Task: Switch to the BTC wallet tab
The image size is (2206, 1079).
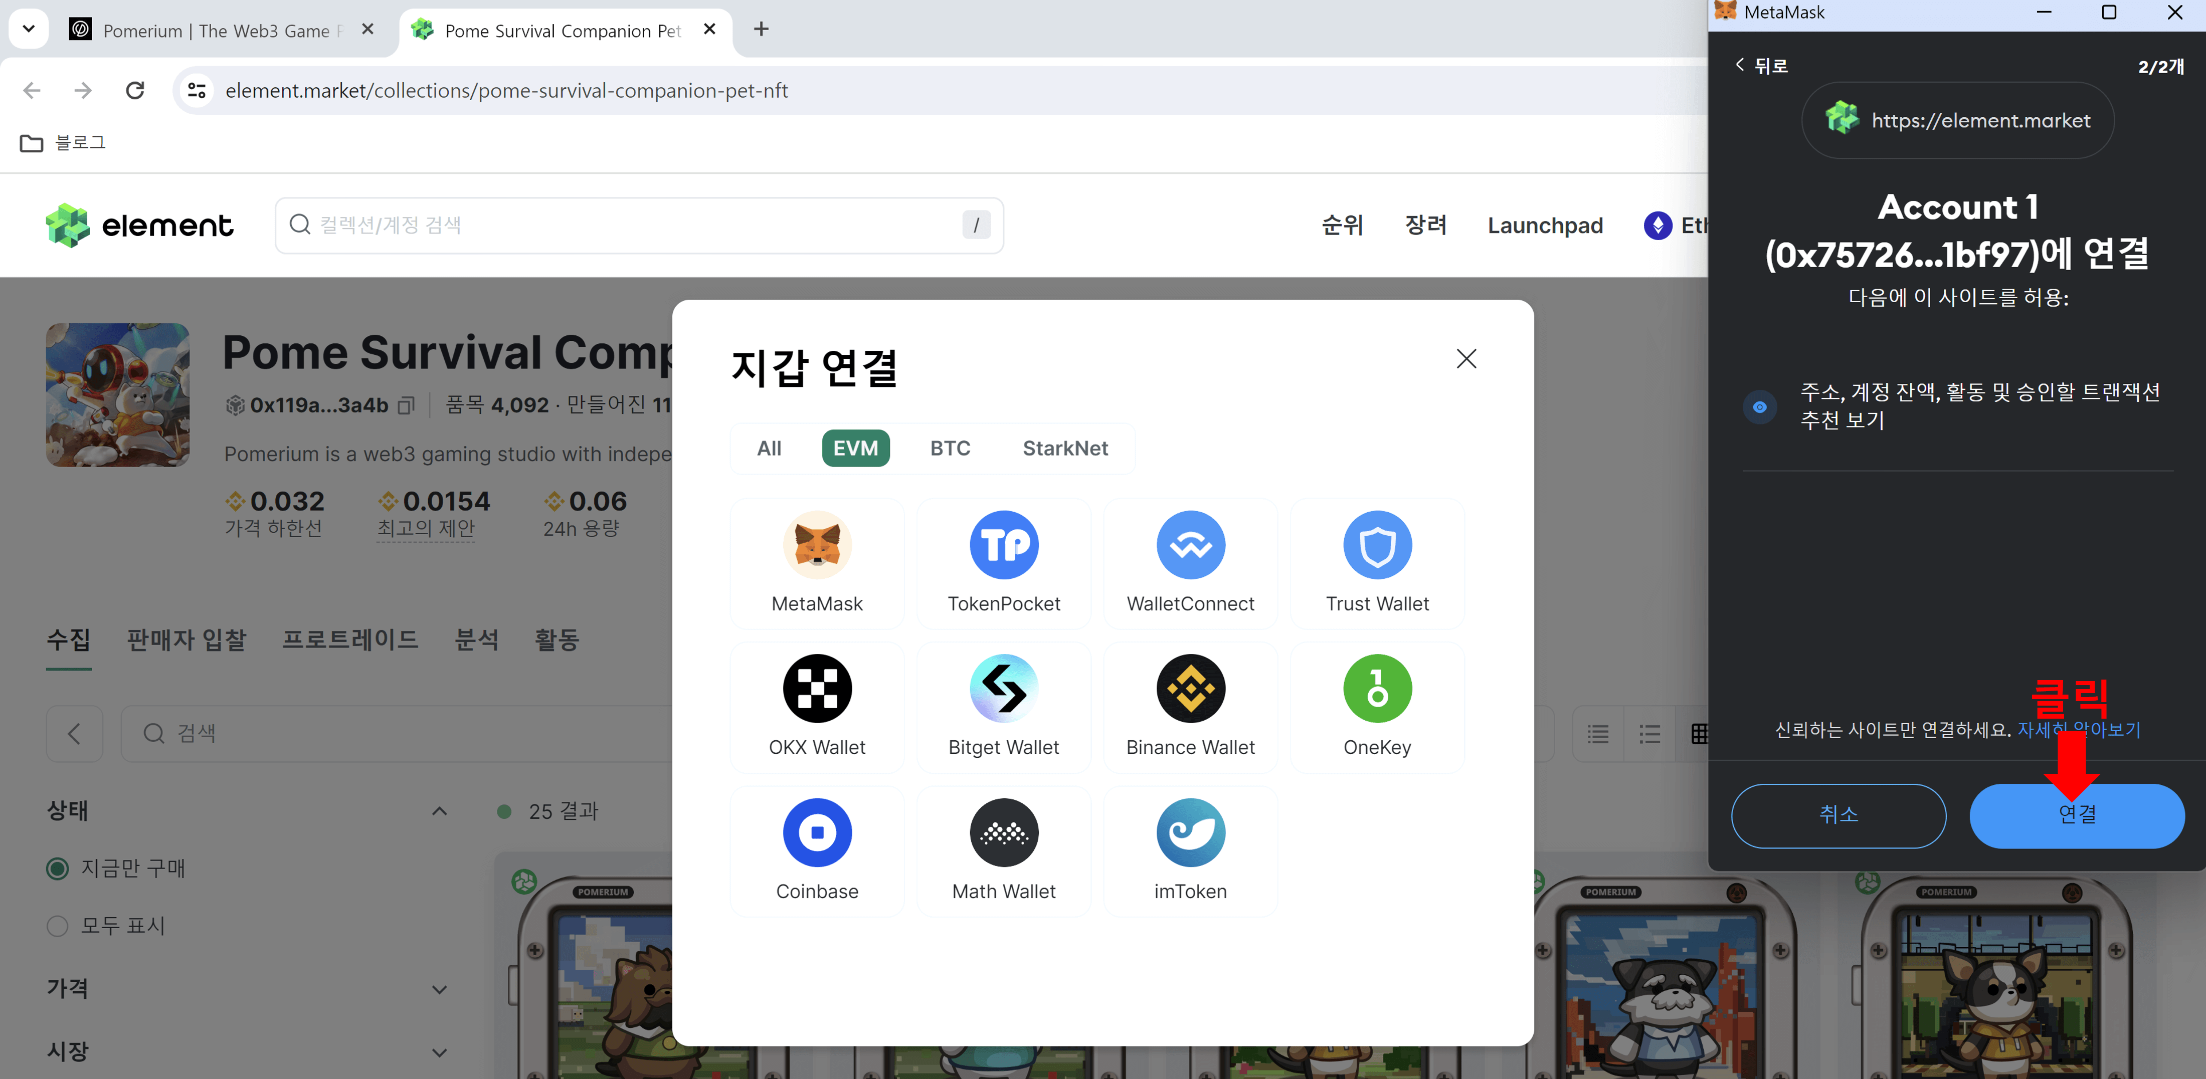Action: pyautogui.click(x=951, y=448)
